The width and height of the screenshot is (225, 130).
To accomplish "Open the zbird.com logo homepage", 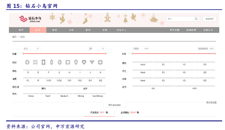I will 30,19.
